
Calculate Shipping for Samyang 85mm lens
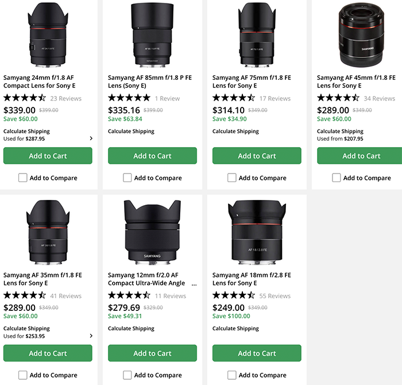pyautogui.click(x=131, y=132)
